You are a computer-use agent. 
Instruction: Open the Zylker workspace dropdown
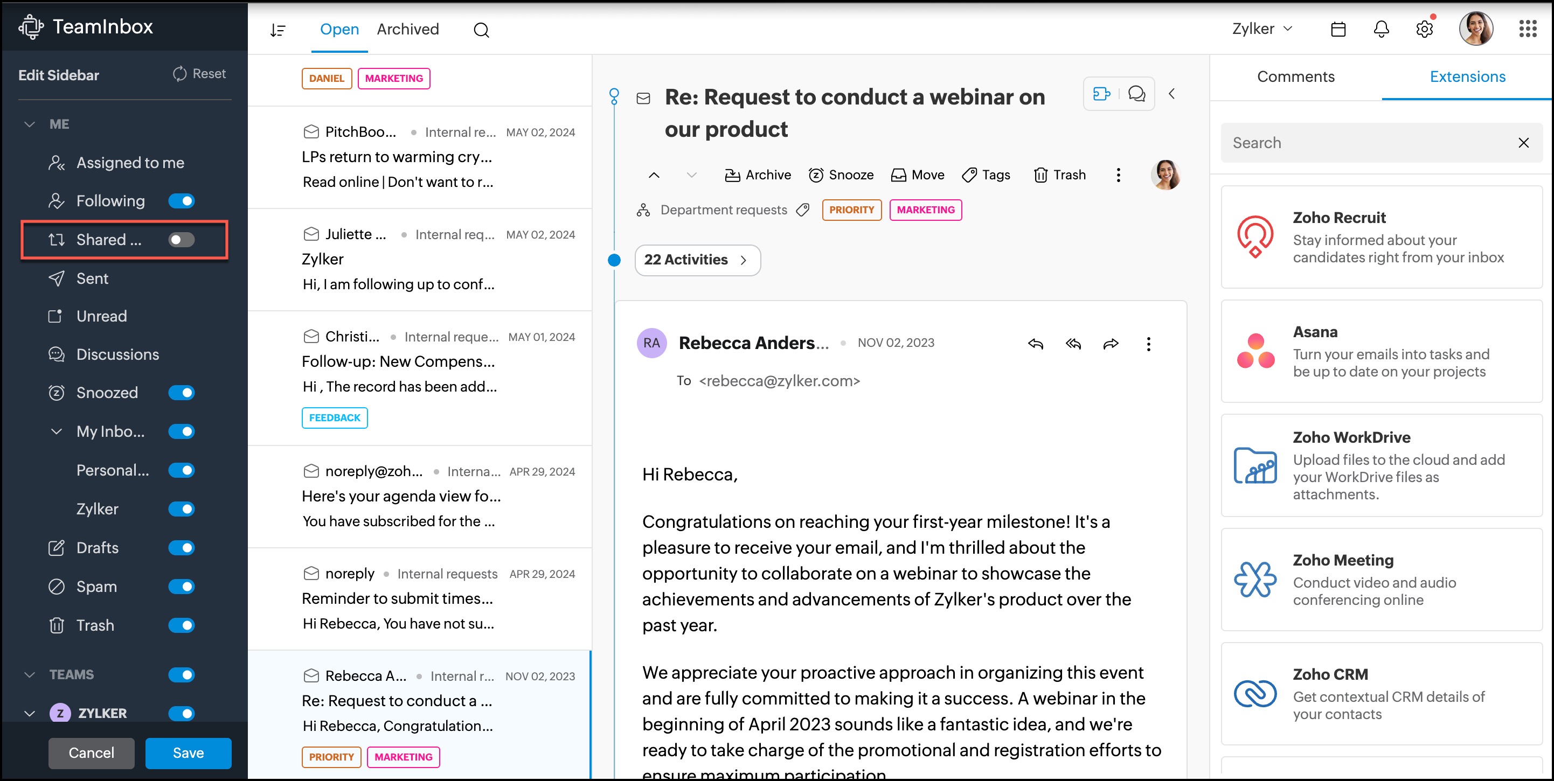click(x=1262, y=29)
